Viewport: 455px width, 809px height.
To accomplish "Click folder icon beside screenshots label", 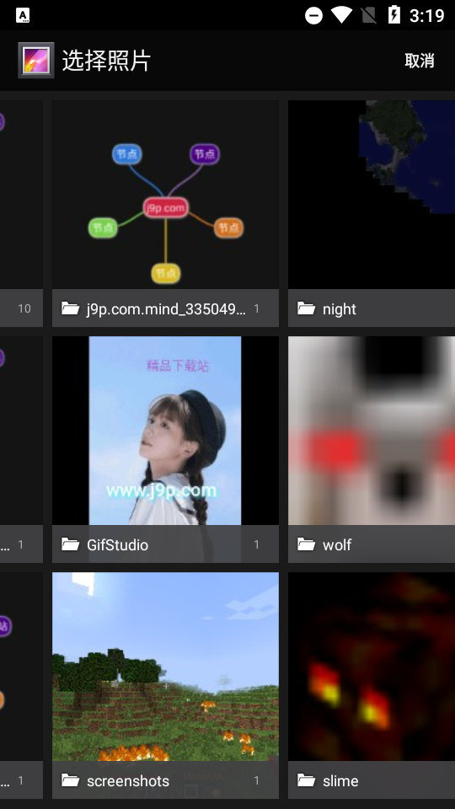I will (70, 780).
